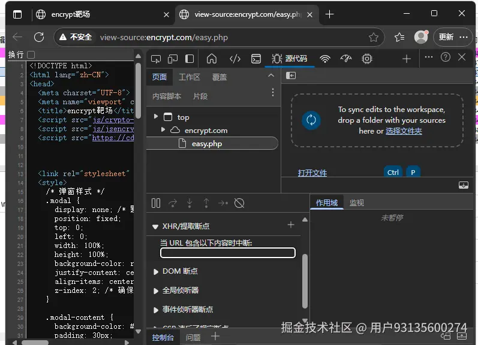This screenshot has width=478, height=345.
Task: Open the user profile avatar
Action: (421, 37)
